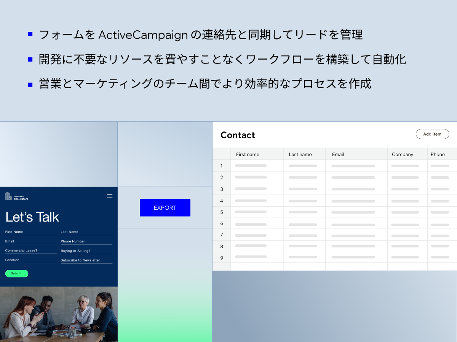This screenshot has width=457, height=342.
Task: Click the green Submit button
Action: [x=16, y=274]
